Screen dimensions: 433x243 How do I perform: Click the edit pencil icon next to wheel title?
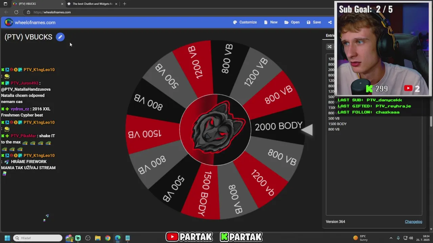(60, 37)
